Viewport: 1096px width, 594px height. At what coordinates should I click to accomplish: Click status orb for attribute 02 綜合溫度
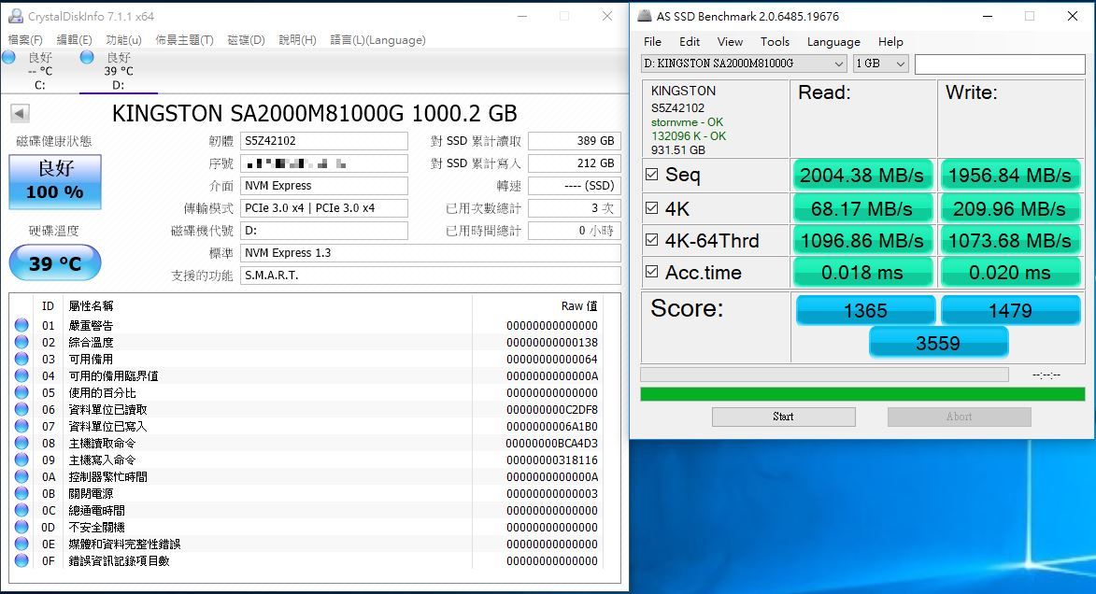click(21, 342)
